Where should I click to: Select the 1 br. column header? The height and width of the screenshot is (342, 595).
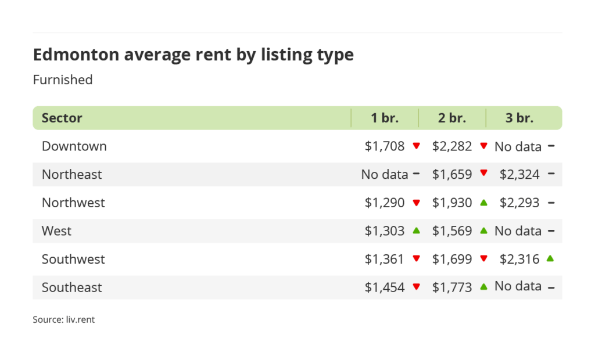[385, 118]
